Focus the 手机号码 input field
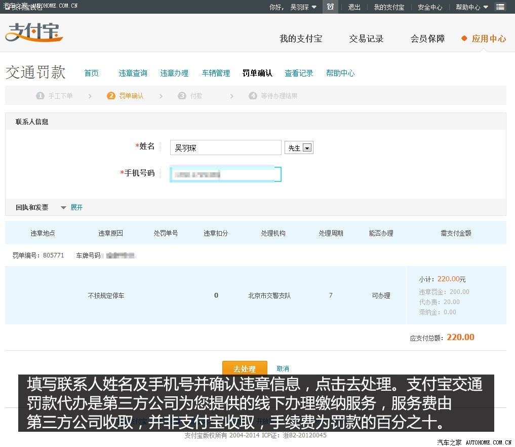 pyautogui.click(x=226, y=174)
